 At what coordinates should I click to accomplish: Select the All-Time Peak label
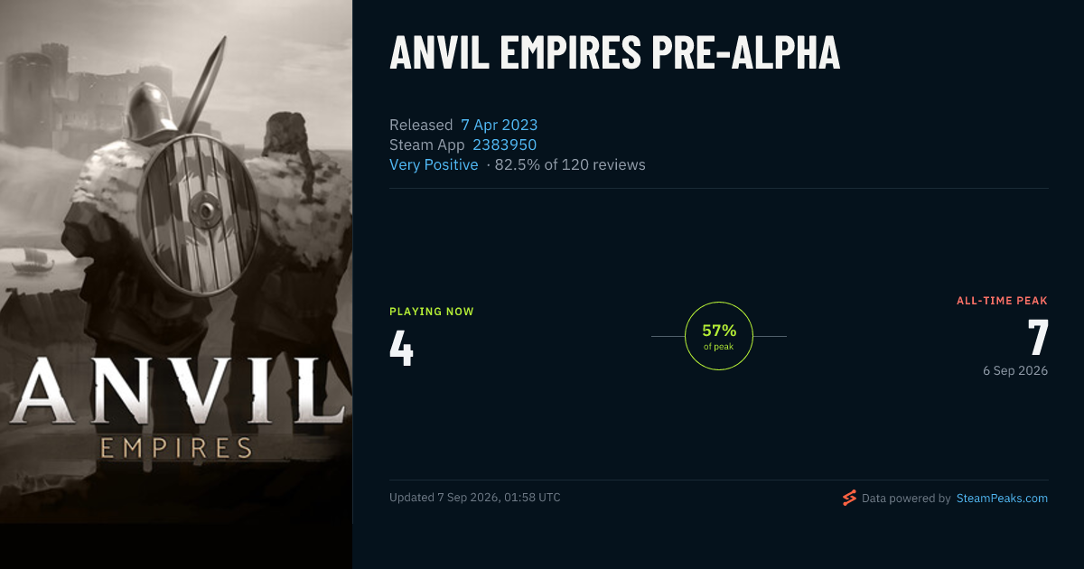click(1002, 301)
